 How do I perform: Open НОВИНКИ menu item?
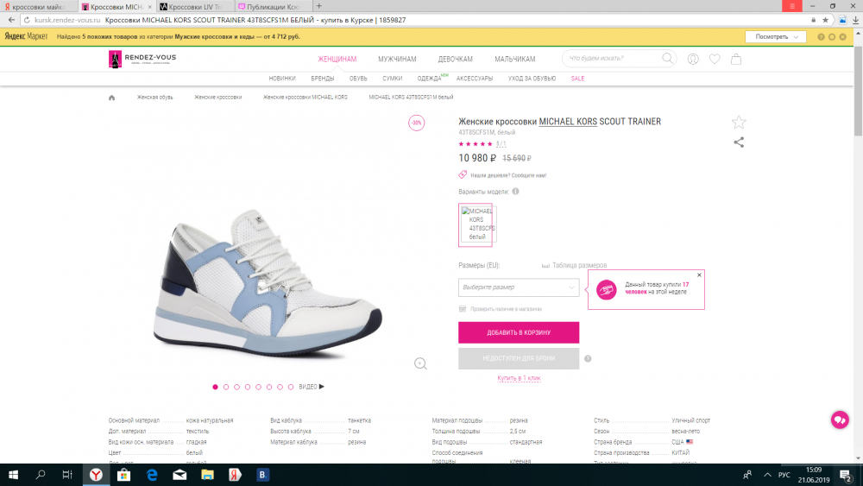point(282,79)
